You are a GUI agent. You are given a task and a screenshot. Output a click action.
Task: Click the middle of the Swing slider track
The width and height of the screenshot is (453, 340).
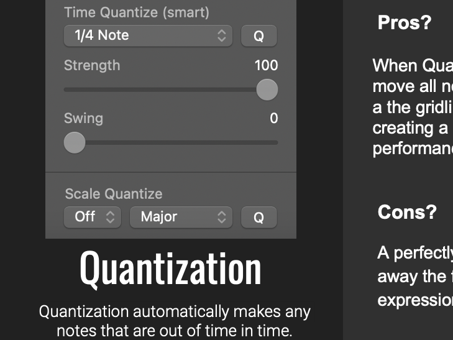point(171,142)
